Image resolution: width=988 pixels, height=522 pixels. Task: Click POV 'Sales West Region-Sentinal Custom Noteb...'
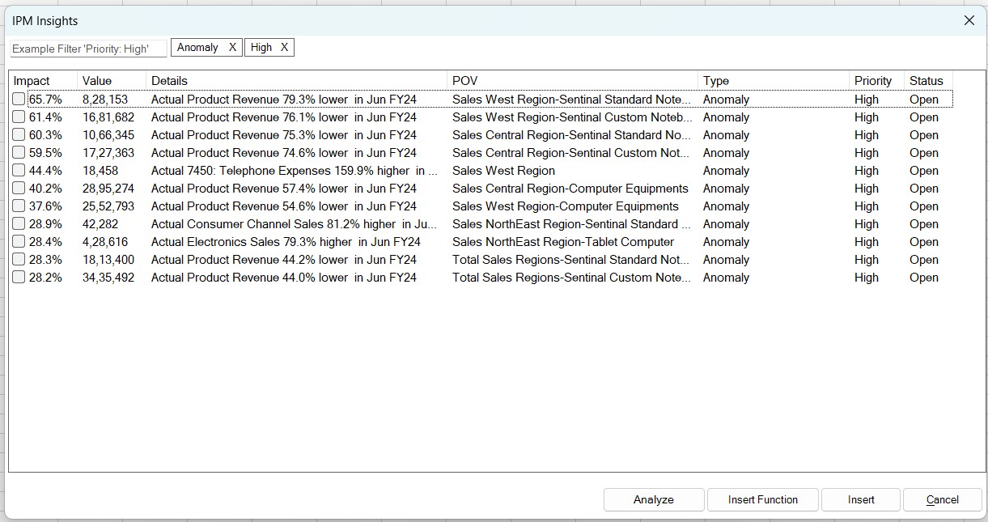point(572,117)
